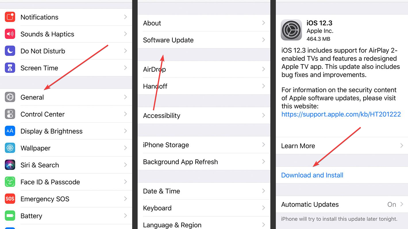Viewport: 408px width, 229px height.
Task: Open Software Update via its chevron
Action: 263,40
